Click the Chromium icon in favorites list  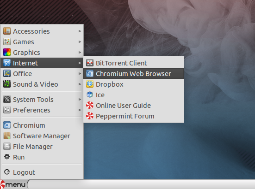(x=7, y=125)
